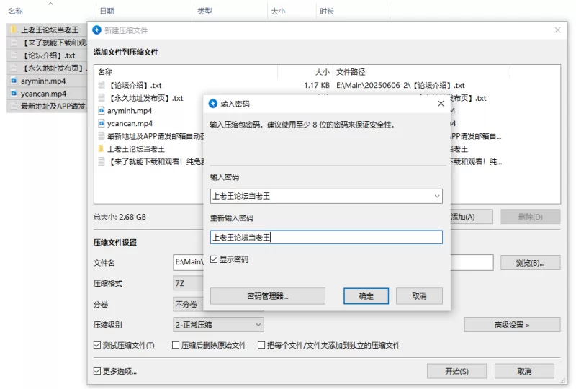
Task: Click the 总大小: 2.68 GB label
Action: coord(120,217)
